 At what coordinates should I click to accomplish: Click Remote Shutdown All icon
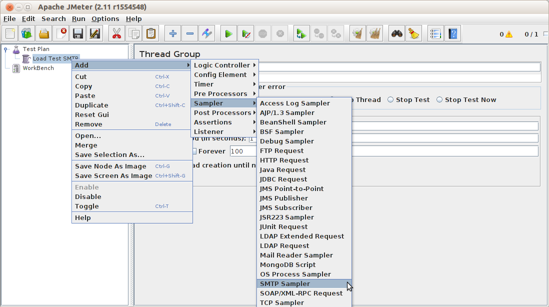(336, 34)
